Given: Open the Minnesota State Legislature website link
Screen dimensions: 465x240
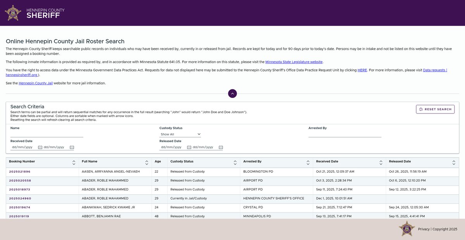Looking at the screenshot, I should click(294, 62).
